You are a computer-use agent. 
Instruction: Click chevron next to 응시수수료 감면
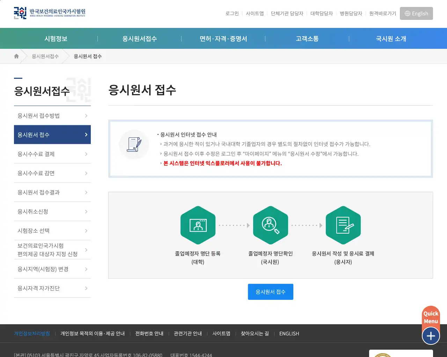point(86,173)
